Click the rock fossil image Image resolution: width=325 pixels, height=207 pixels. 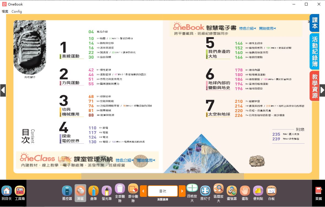257,161
